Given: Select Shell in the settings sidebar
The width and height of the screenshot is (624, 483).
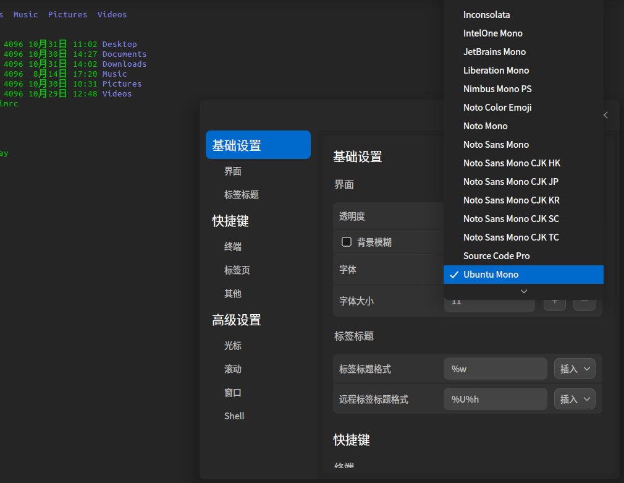Looking at the screenshot, I should click(x=234, y=416).
